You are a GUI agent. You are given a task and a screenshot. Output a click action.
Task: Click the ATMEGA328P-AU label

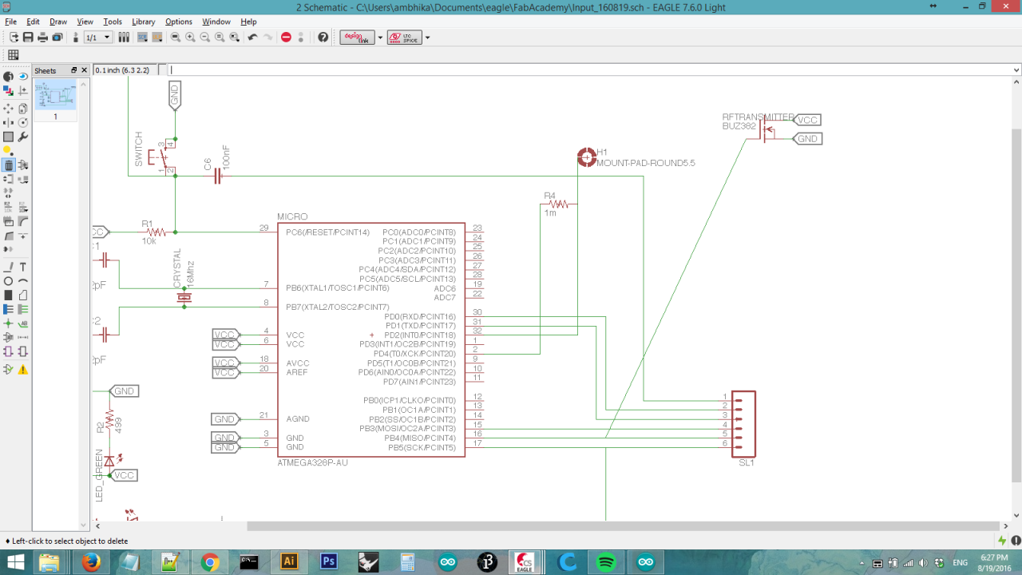312,462
